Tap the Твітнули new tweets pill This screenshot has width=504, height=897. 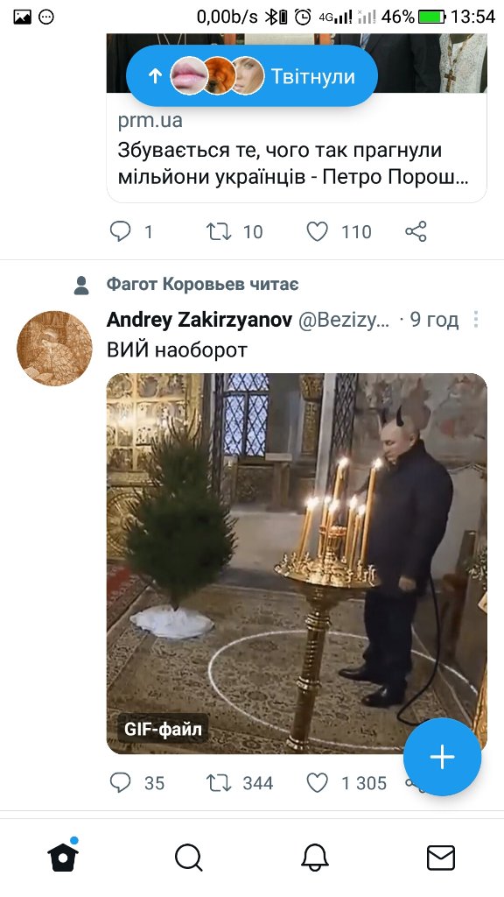252,75
